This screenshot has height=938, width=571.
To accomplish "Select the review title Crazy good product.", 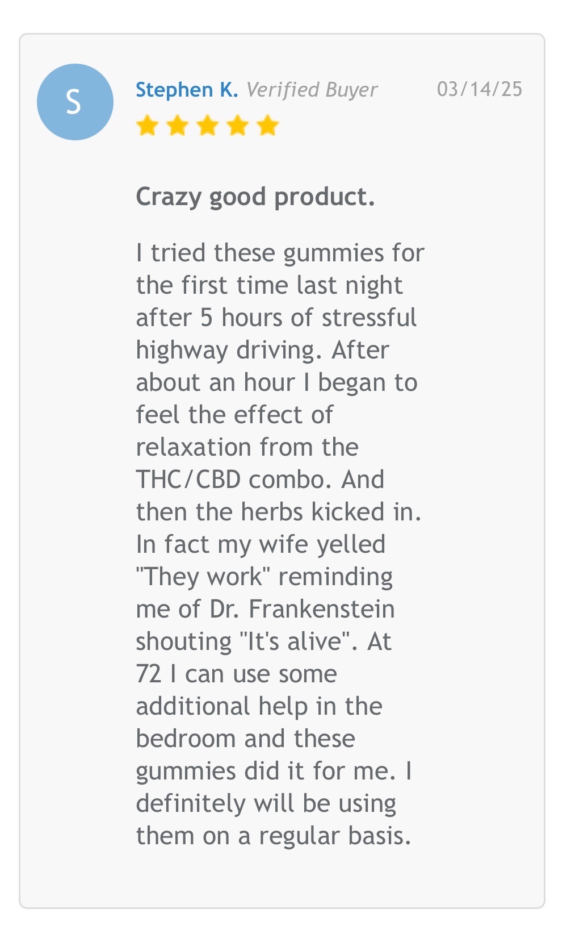I will point(255,197).
